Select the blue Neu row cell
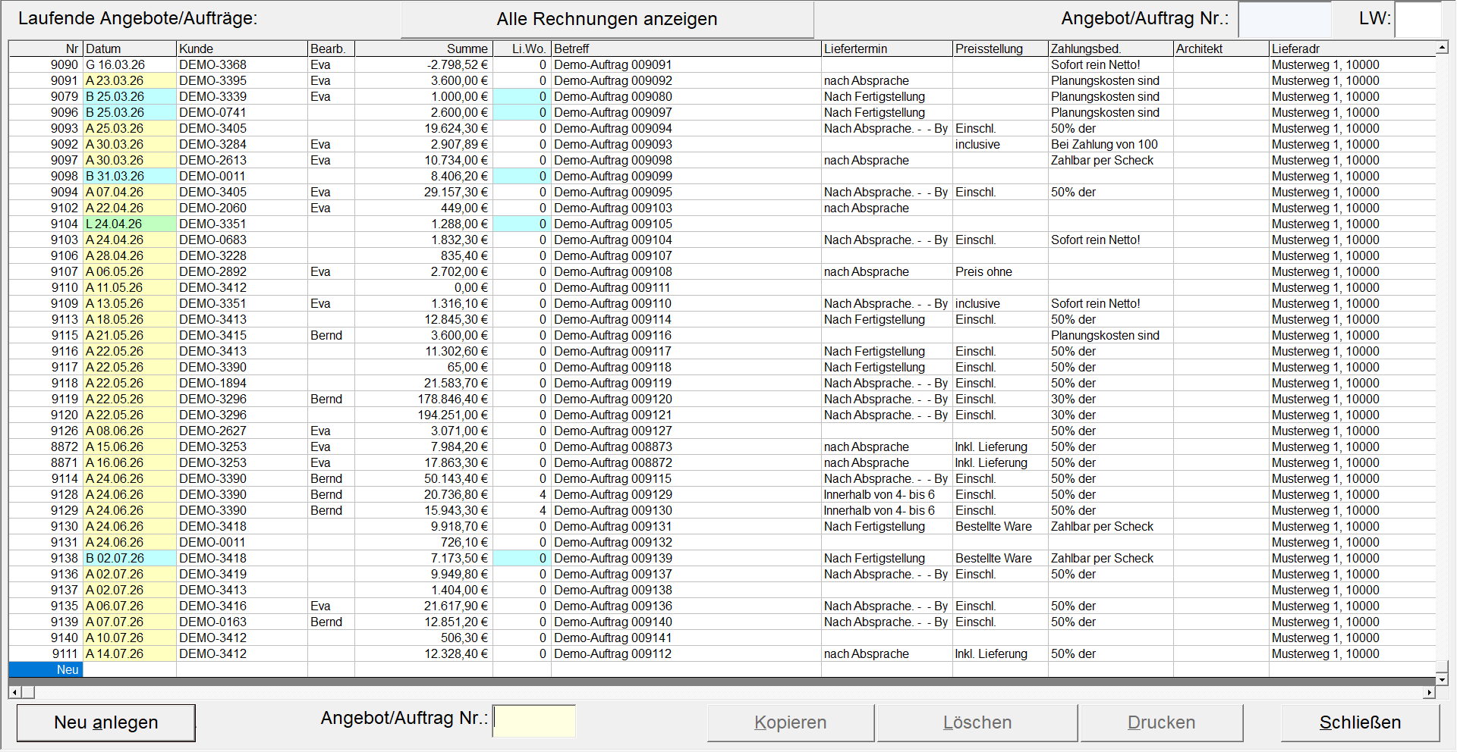The image size is (1457, 752). [46, 669]
